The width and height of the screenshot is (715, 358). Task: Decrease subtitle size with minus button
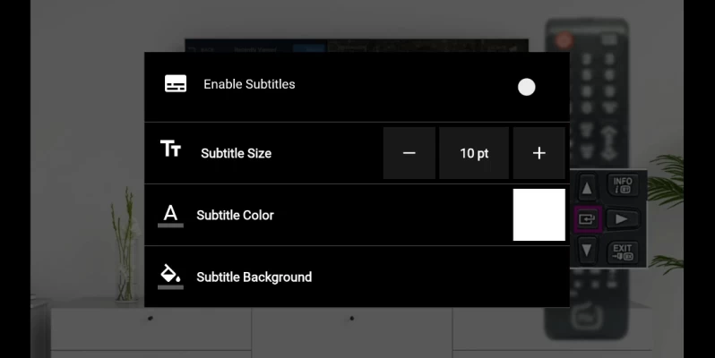[409, 153]
